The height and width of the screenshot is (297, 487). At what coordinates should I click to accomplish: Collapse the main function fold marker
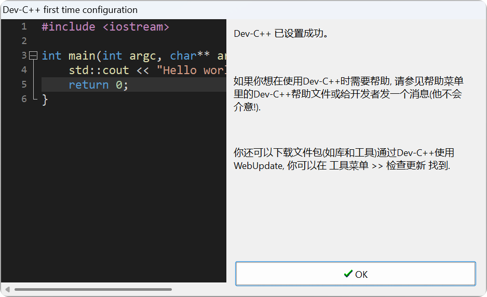(x=33, y=55)
